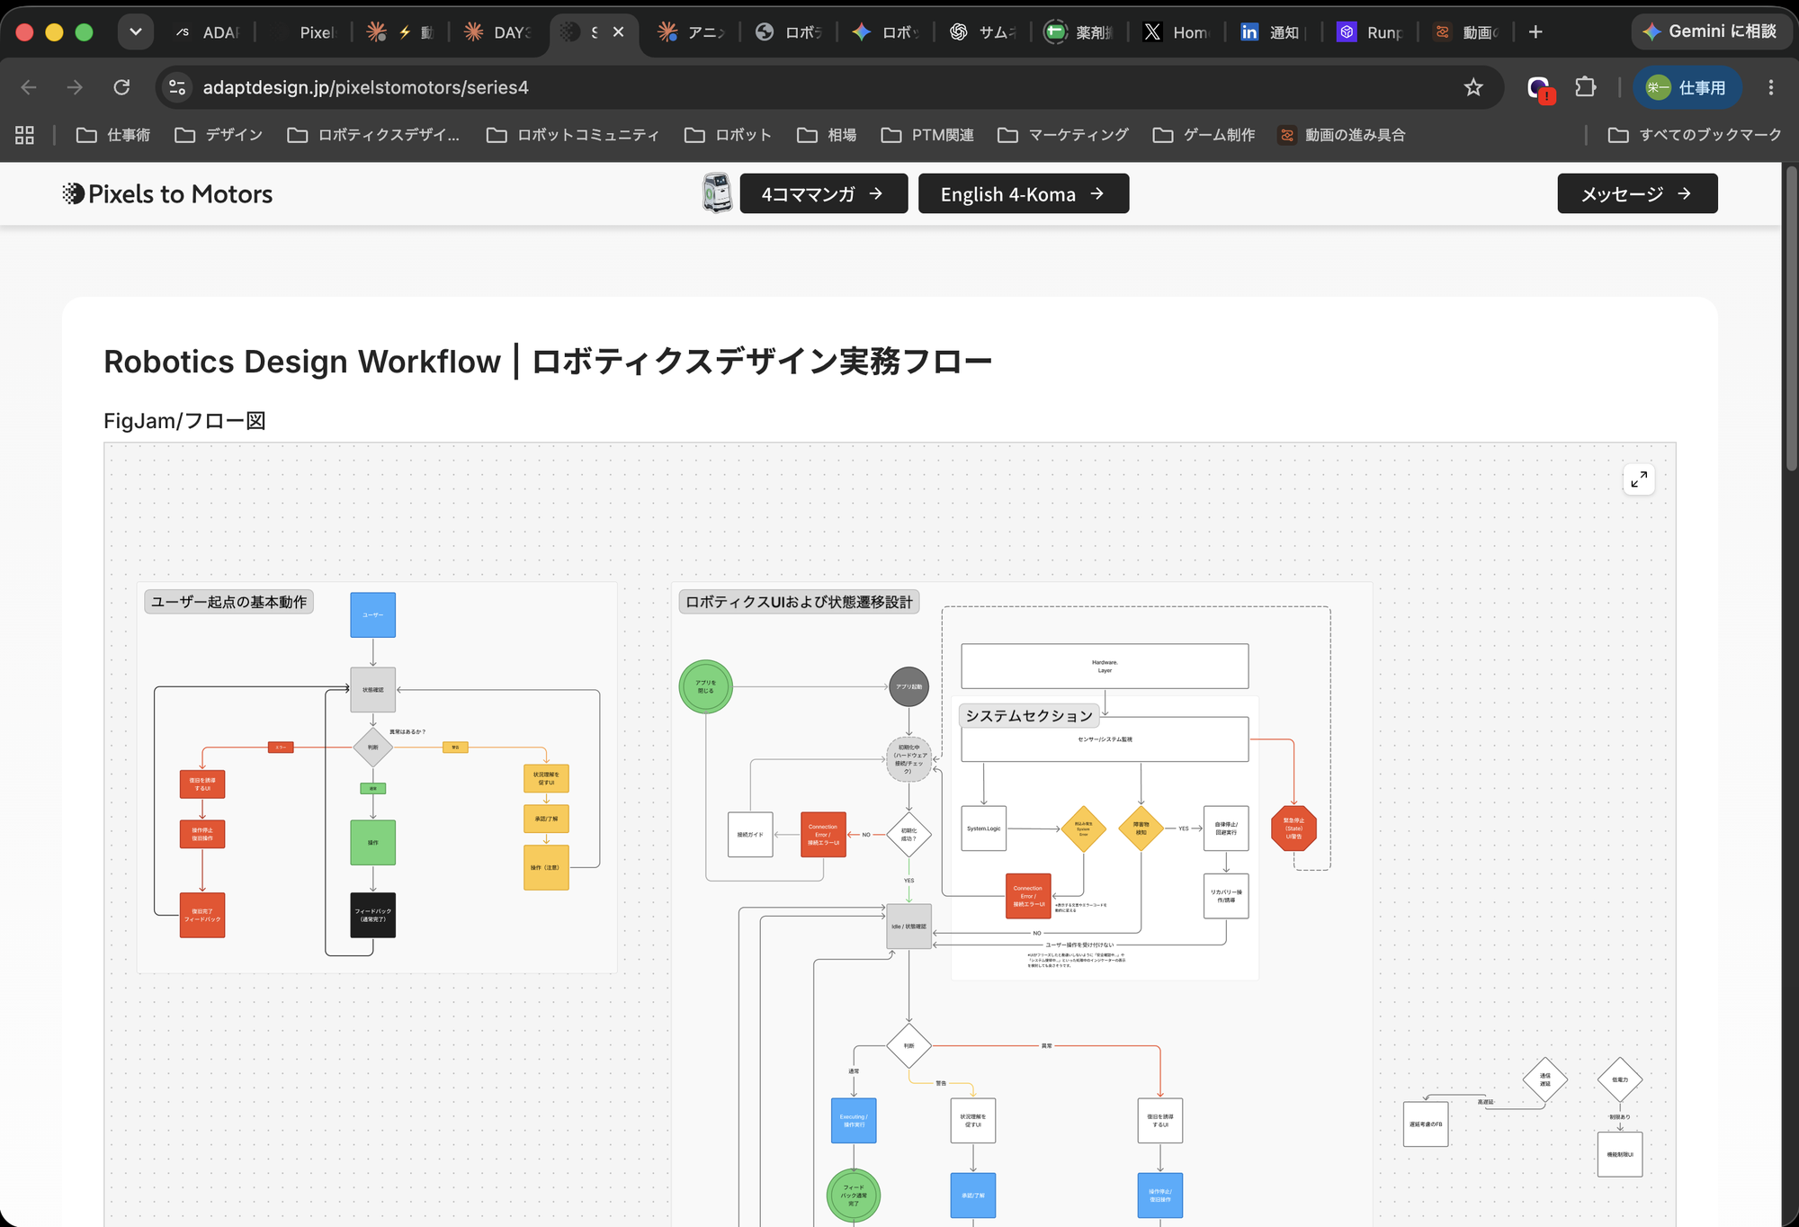Click the page vertical scrollbar
This screenshot has height=1227, width=1799.
click(x=1791, y=317)
